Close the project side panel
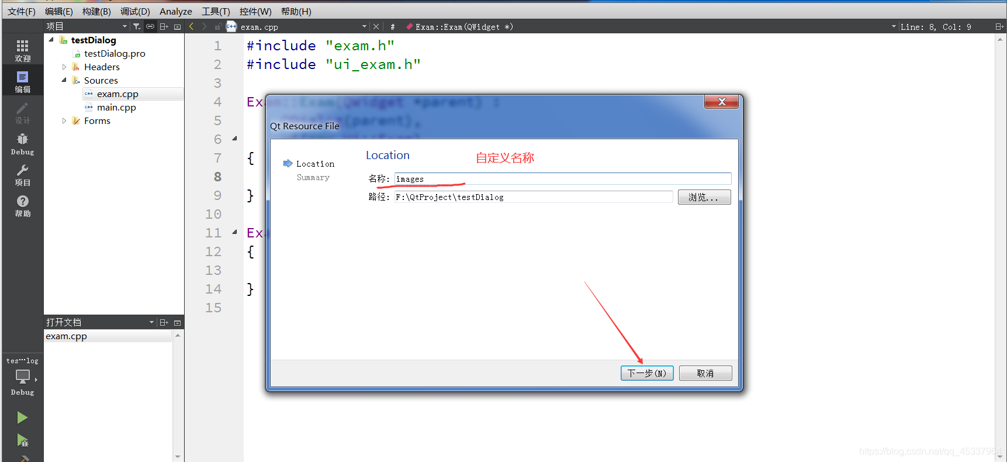 pos(177,26)
